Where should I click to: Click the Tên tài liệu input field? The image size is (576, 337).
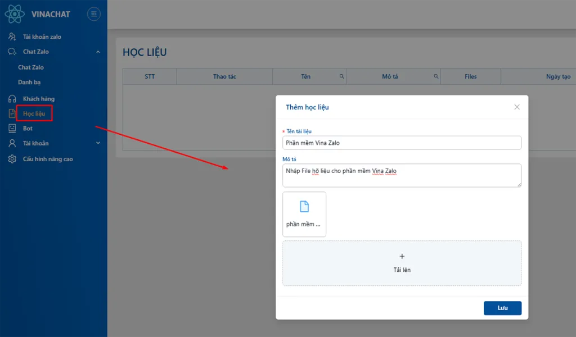pyautogui.click(x=402, y=143)
